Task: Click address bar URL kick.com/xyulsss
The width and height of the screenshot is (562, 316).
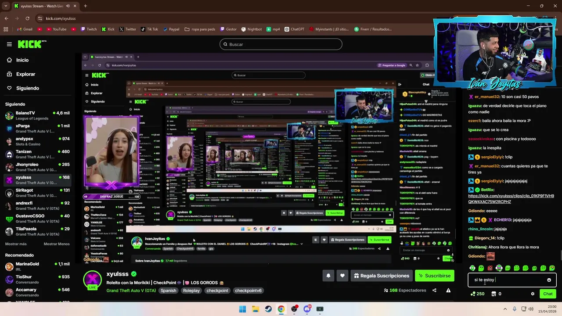Action: coord(61,18)
